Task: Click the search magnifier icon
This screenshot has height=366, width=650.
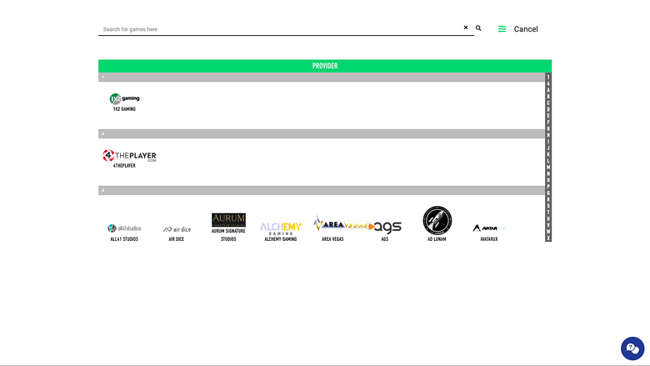Action: point(478,28)
